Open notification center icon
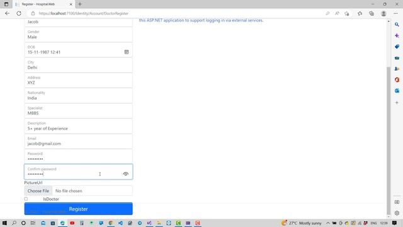This screenshot has height=227, width=403. coord(395,223)
